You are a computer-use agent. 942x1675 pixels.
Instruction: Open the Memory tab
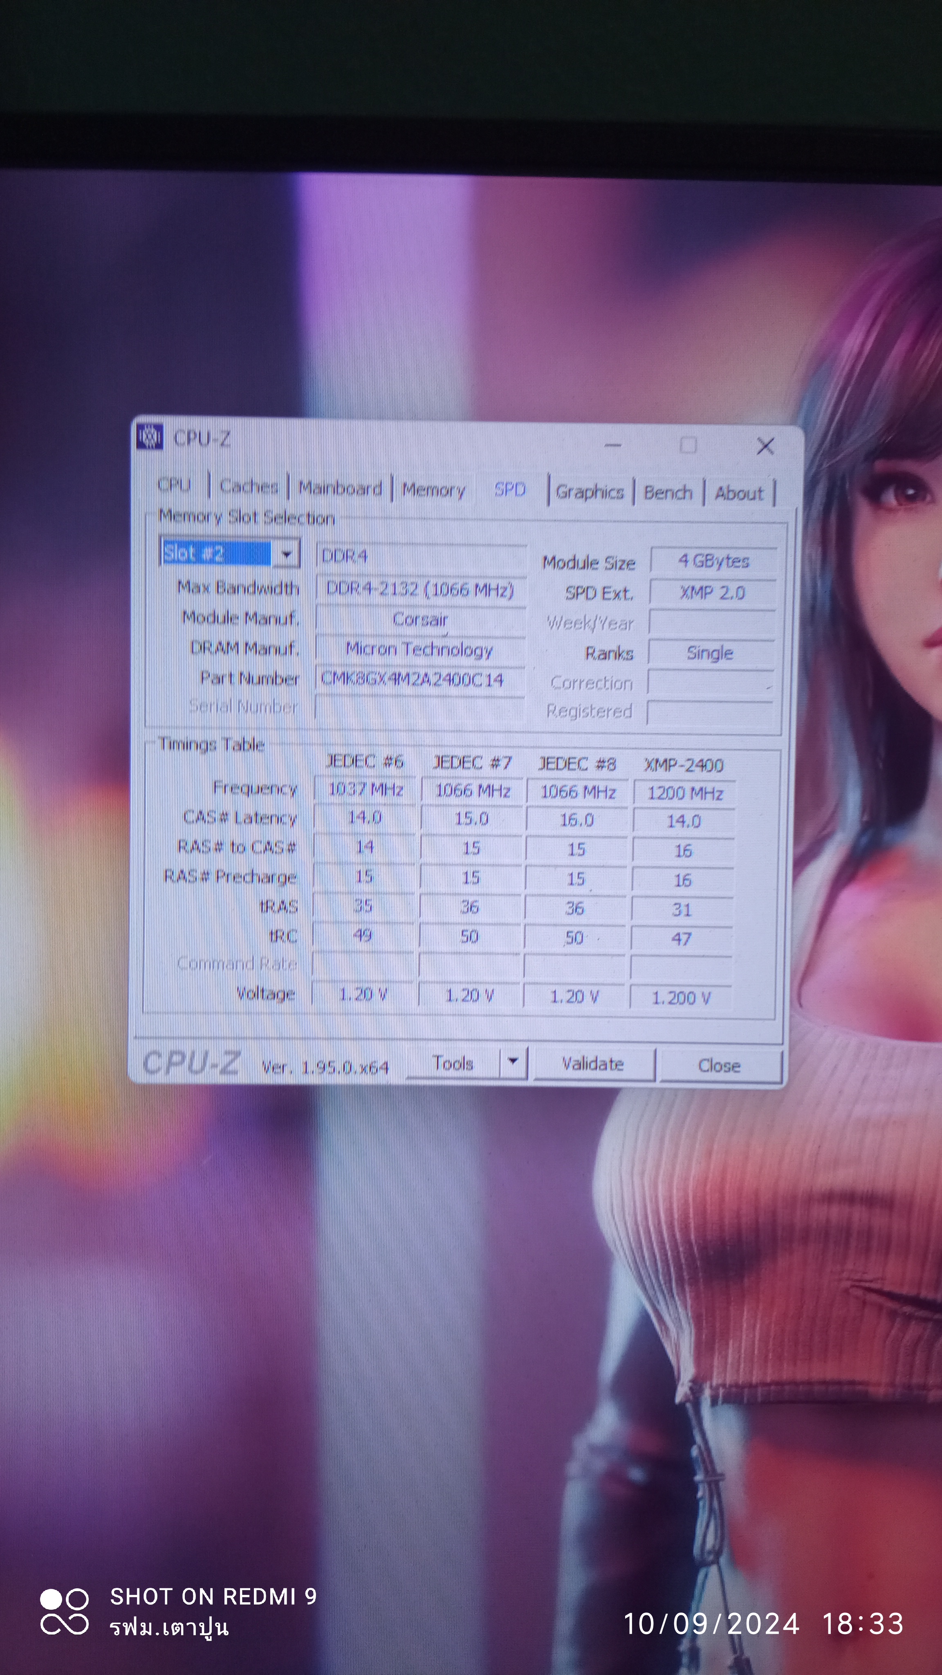pyautogui.click(x=433, y=489)
